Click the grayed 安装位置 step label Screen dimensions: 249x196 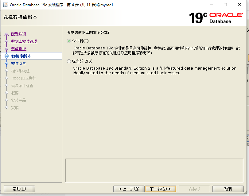tap(19, 63)
